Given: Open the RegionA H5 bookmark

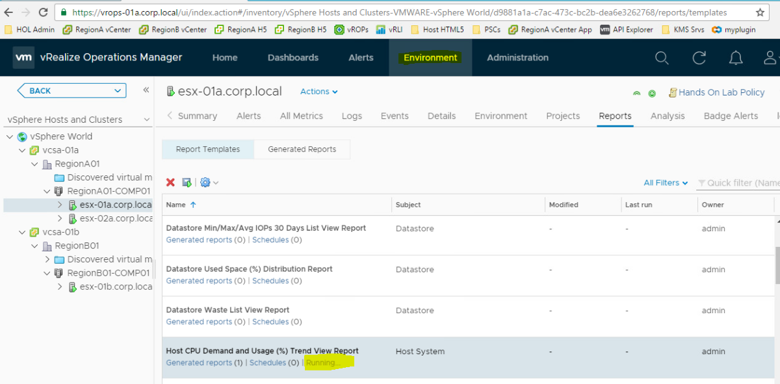Looking at the screenshot, I should pyautogui.click(x=240, y=29).
